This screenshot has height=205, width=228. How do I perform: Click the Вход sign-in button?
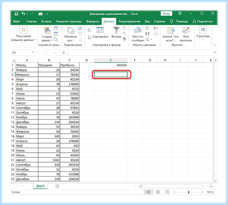pos(166,14)
